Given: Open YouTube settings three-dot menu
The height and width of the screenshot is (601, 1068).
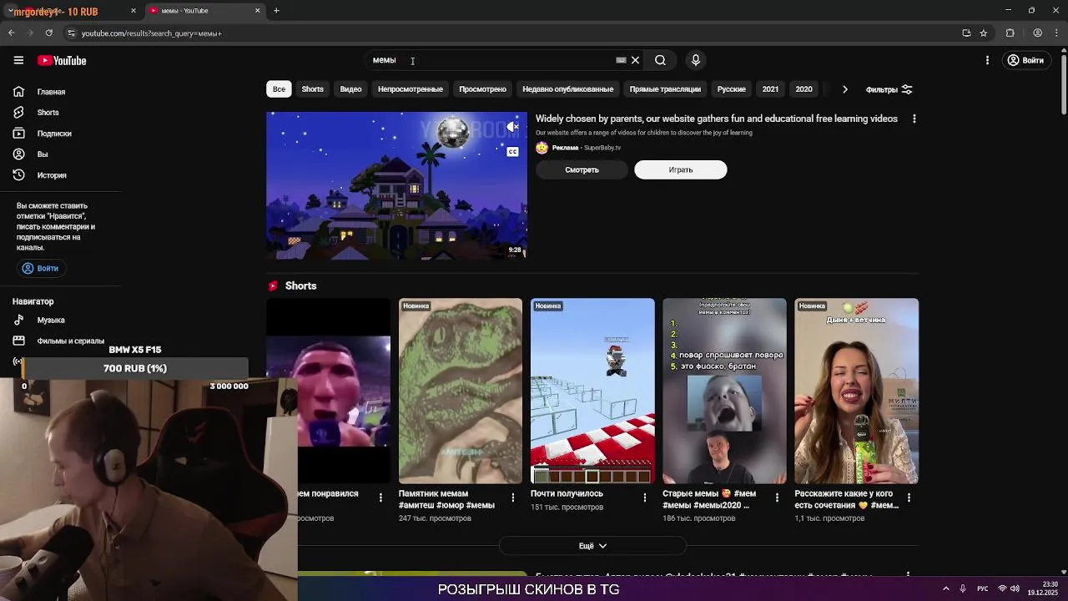Looking at the screenshot, I should (x=987, y=60).
